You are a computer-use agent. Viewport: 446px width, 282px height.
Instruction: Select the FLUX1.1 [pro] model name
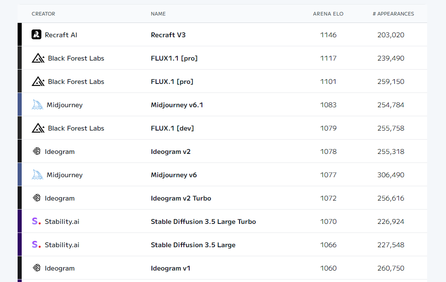(174, 58)
